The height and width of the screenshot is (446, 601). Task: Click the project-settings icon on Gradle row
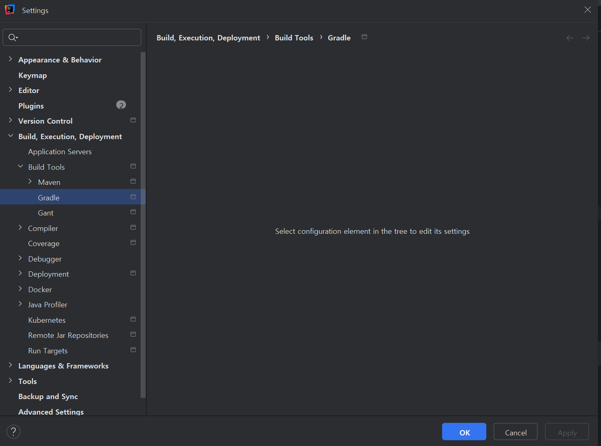(133, 197)
